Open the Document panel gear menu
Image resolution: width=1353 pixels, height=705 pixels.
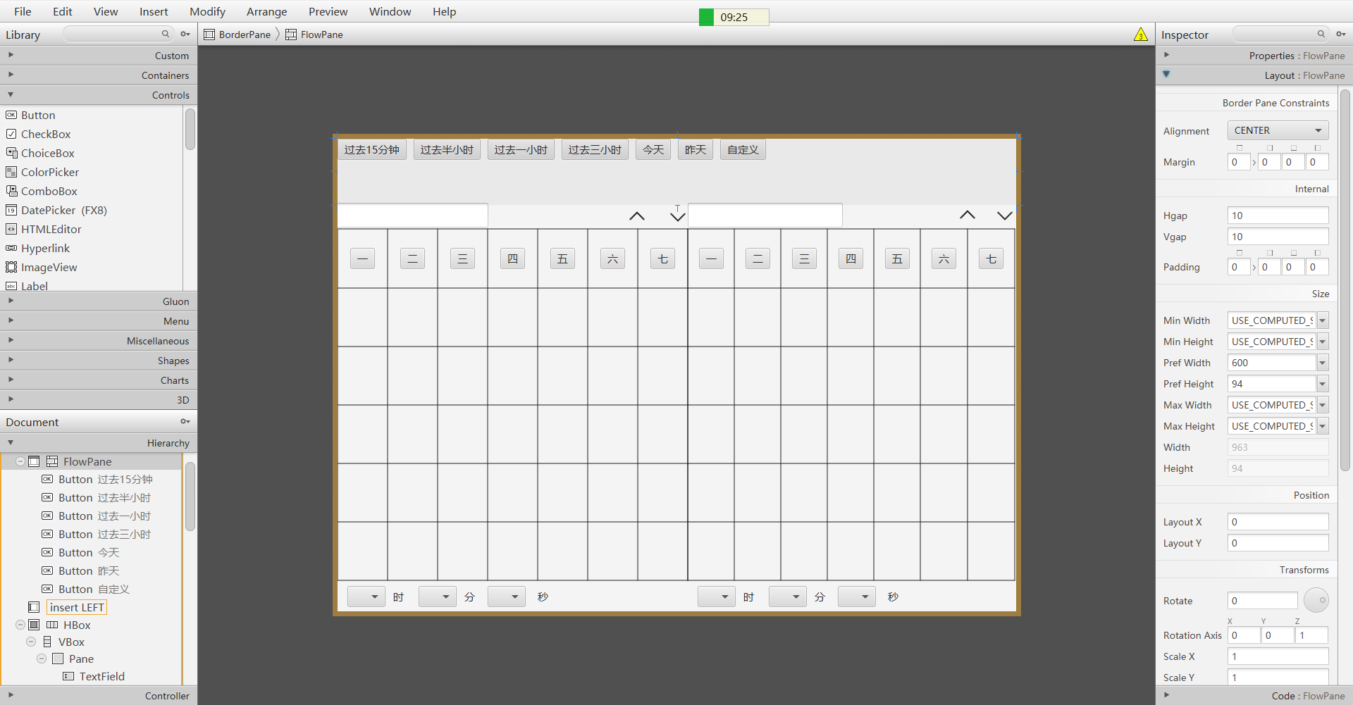185,421
